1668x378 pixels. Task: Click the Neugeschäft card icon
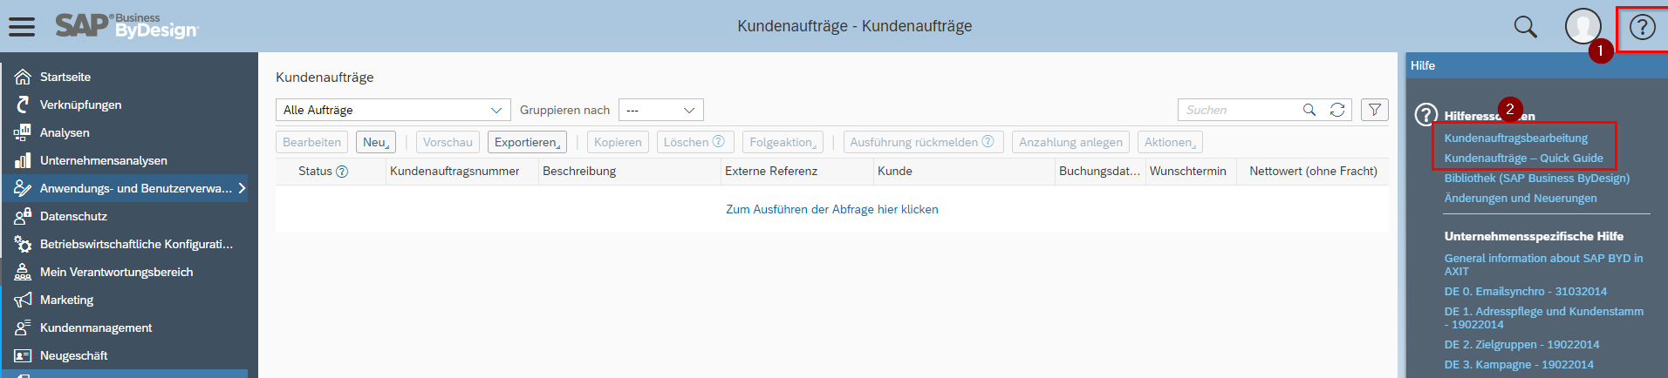(23, 355)
